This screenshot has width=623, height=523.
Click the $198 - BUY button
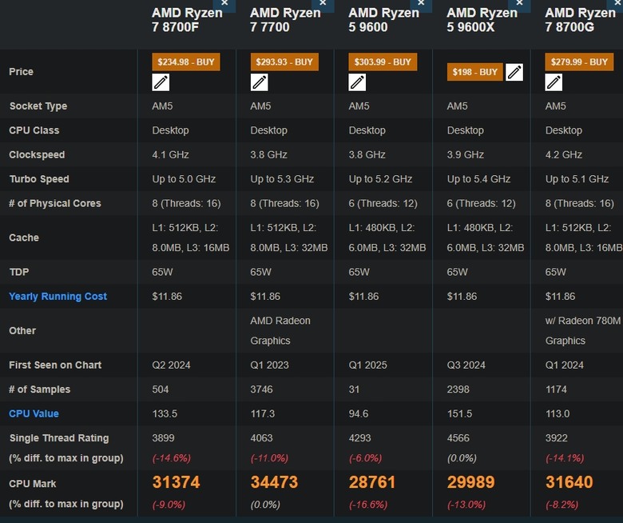click(474, 72)
